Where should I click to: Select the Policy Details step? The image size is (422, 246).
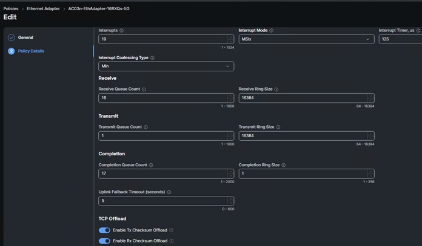31,51
